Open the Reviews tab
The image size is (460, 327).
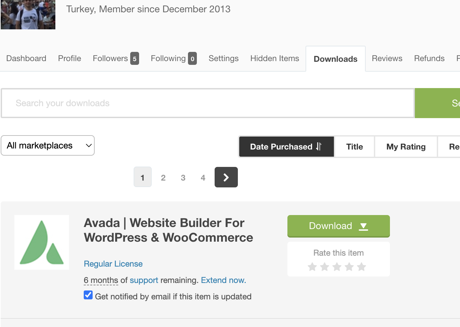[387, 58]
